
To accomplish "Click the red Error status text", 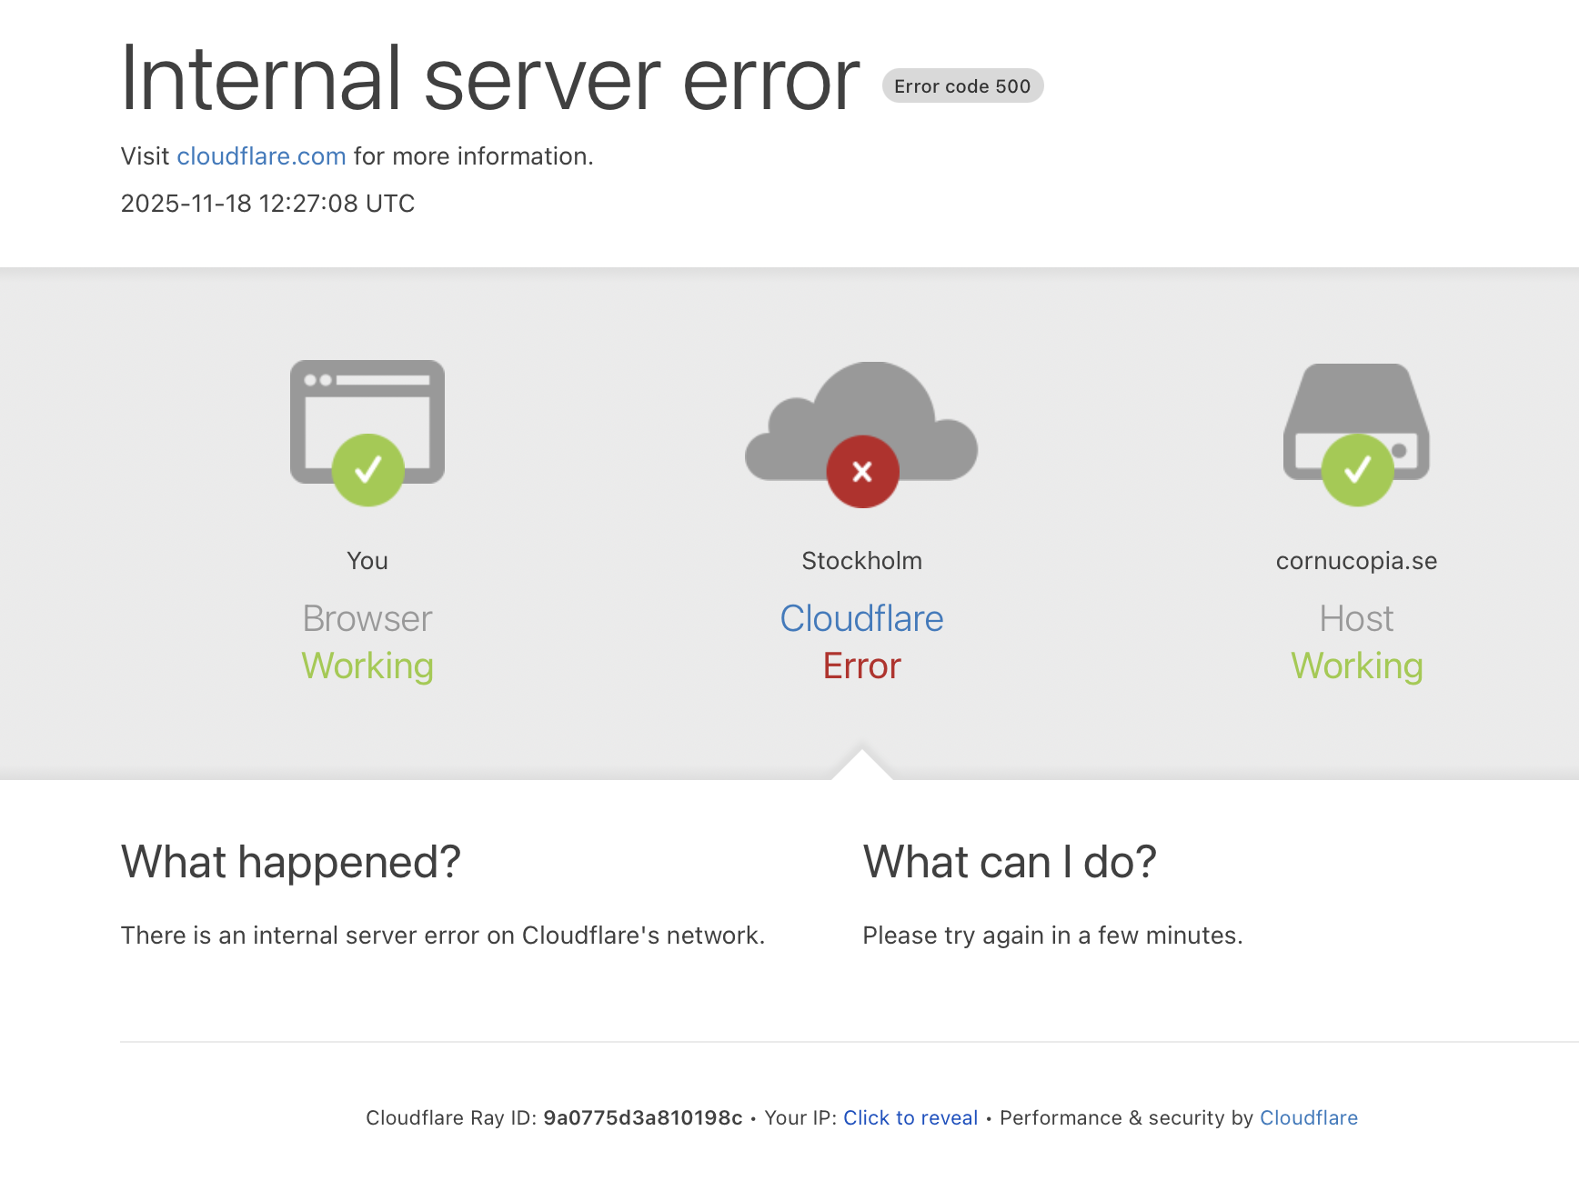I will 861,666.
